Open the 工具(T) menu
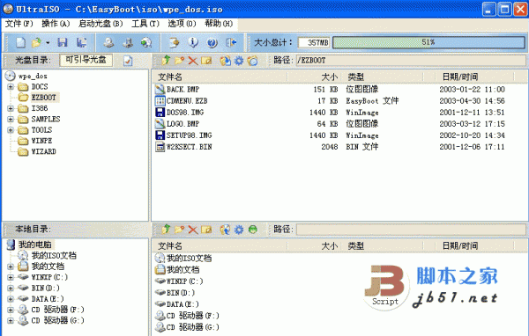The height and width of the screenshot is (336, 529). point(145,24)
